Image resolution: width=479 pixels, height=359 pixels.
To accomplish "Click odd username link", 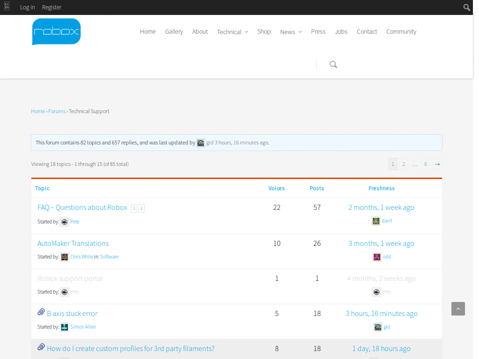I will coord(387,257).
